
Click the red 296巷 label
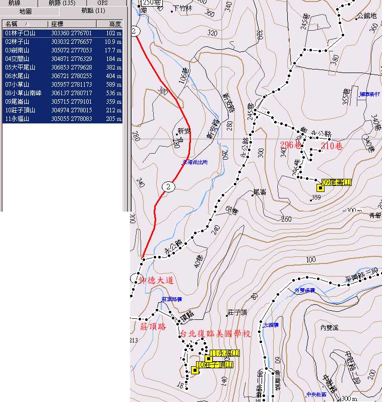click(290, 145)
